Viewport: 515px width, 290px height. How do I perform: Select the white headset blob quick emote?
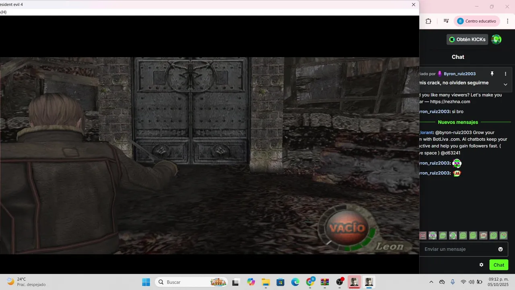(453, 235)
